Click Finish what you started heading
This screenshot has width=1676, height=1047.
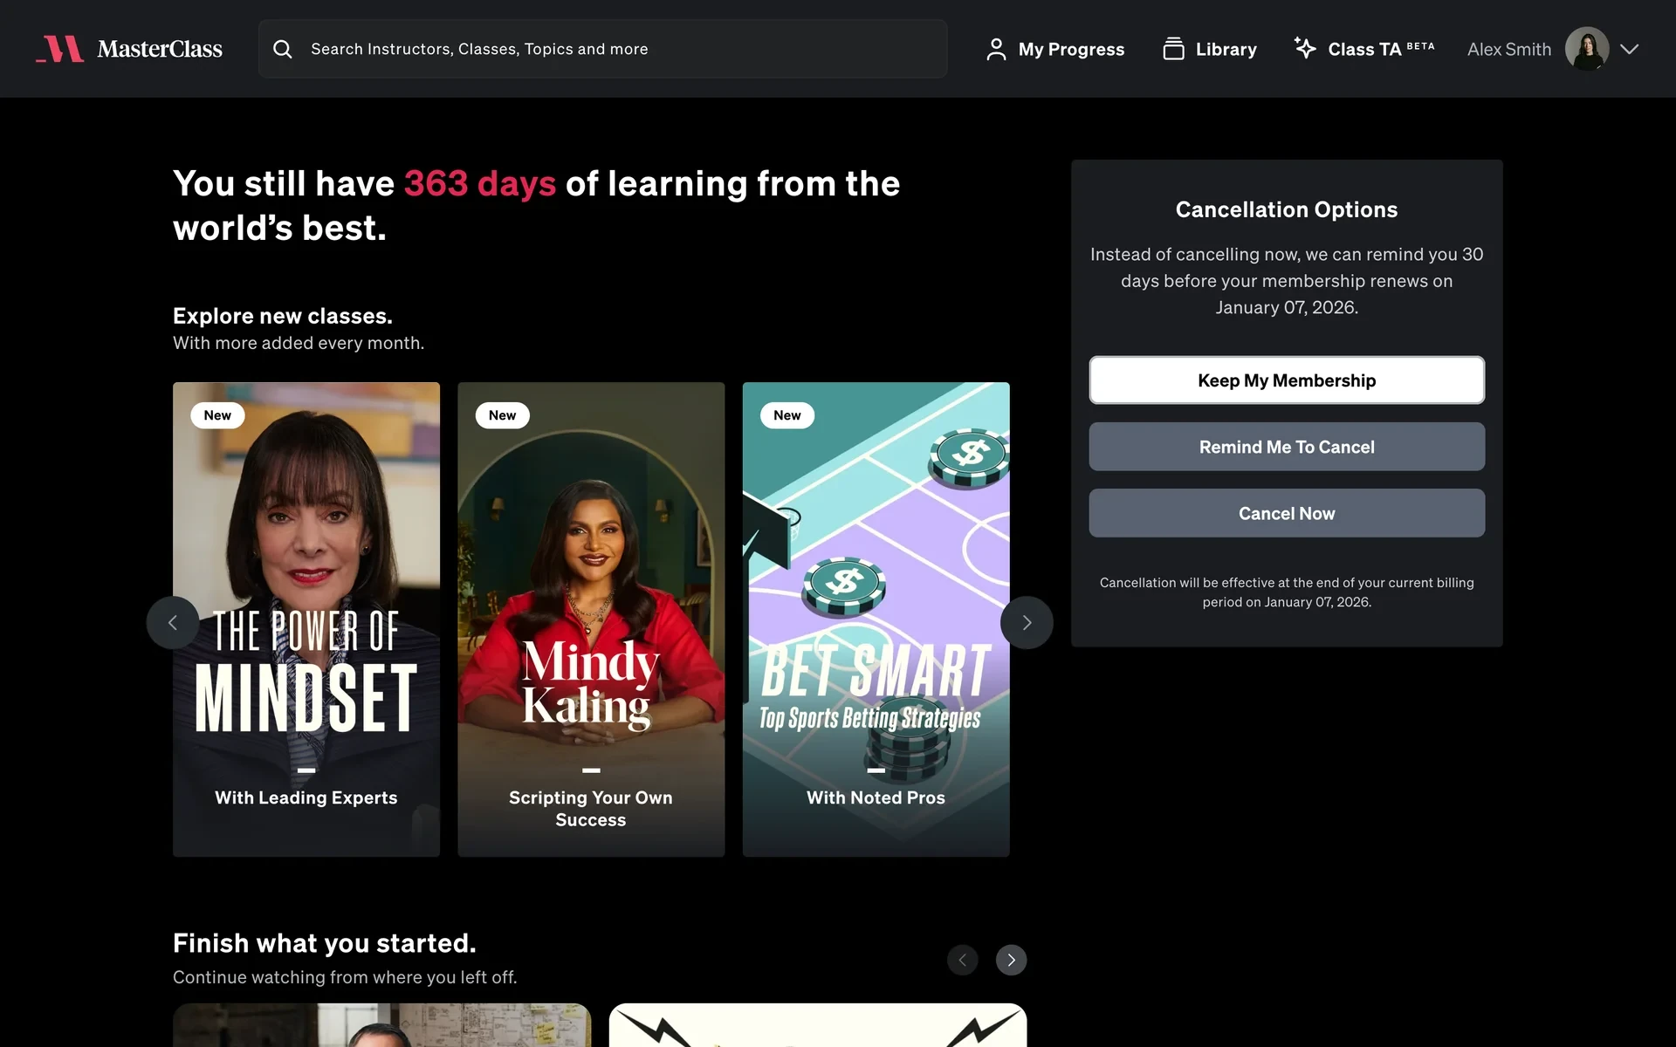(x=325, y=943)
